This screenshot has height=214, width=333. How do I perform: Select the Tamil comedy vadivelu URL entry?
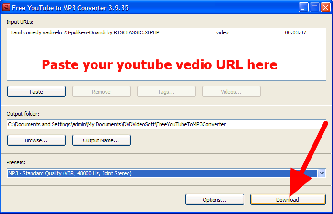85,32
